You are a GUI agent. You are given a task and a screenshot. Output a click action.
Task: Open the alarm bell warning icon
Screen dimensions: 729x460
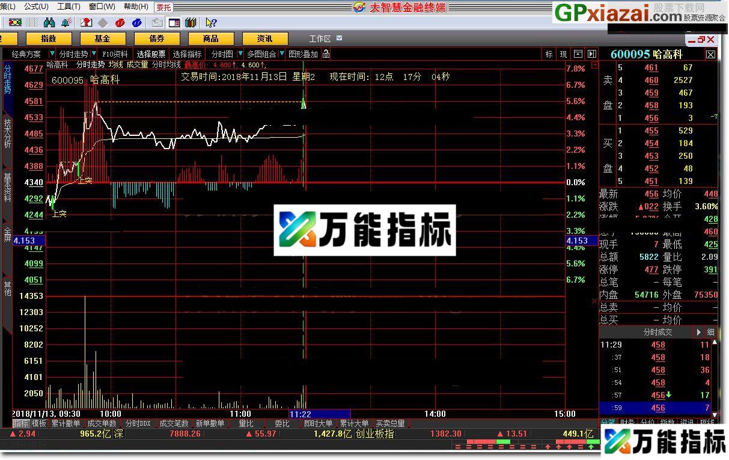(64, 22)
